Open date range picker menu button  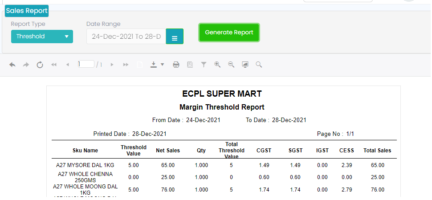[x=175, y=37]
